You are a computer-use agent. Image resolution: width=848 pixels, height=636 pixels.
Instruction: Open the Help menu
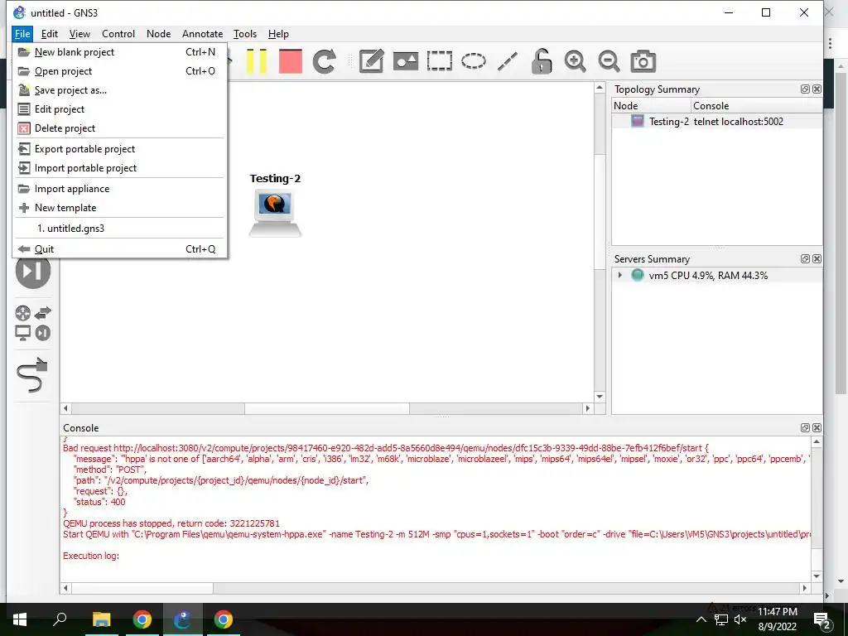(278, 33)
